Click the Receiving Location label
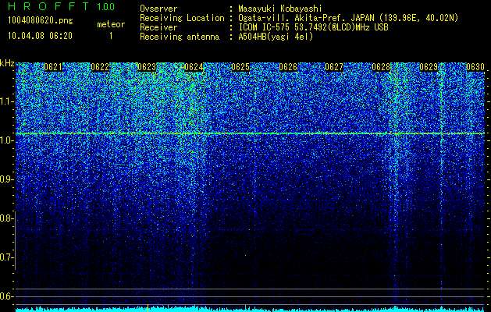Screen dimensions: 491x312 pos(182,18)
